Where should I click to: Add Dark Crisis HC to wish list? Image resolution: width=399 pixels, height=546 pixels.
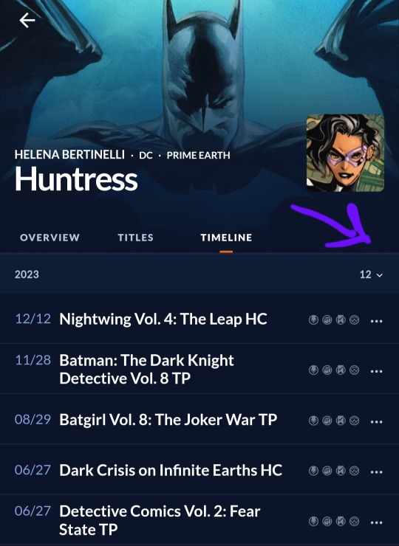355,471
